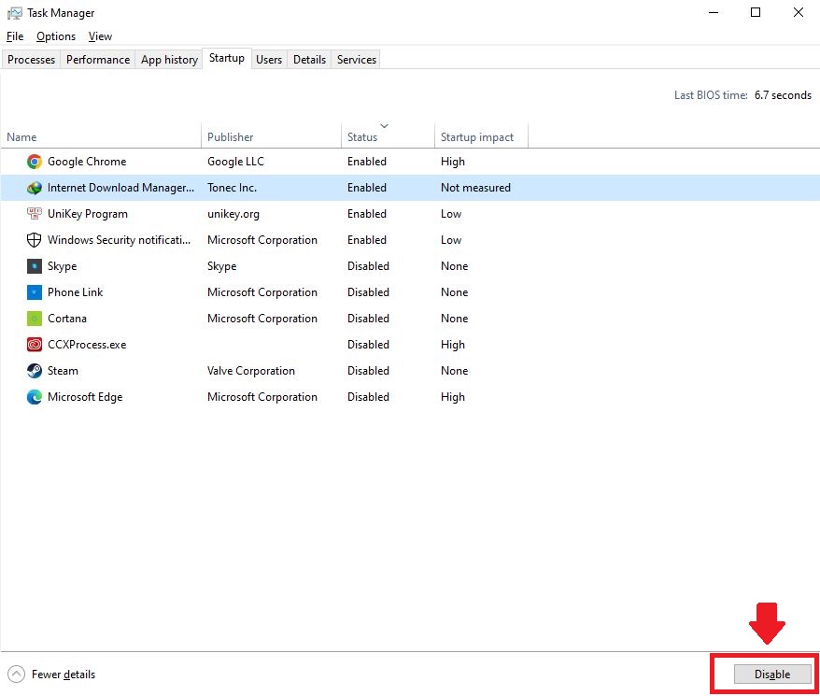
Task: Click the Google Chrome icon in the startup list
Action: pyautogui.click(x=34, y=162)
